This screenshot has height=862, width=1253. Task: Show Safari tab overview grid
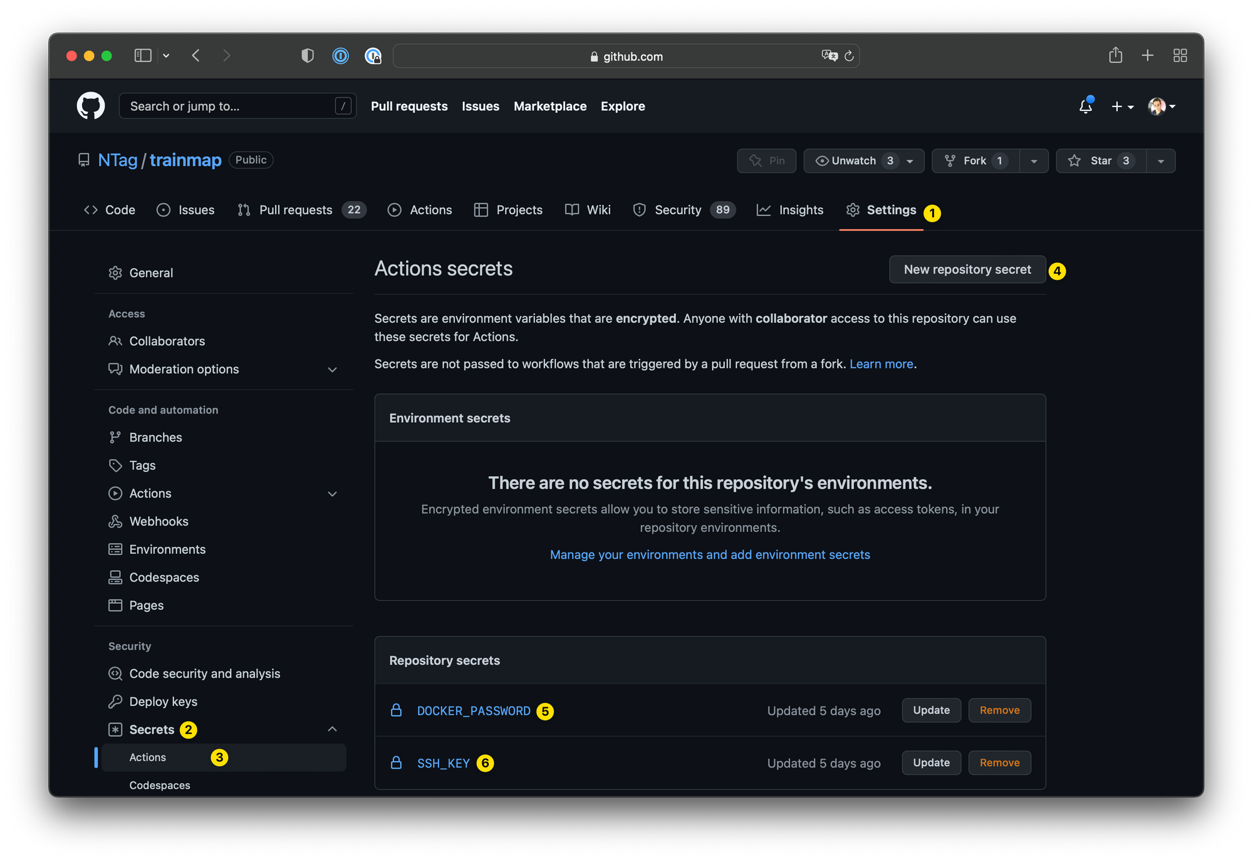coord(1180,56)
